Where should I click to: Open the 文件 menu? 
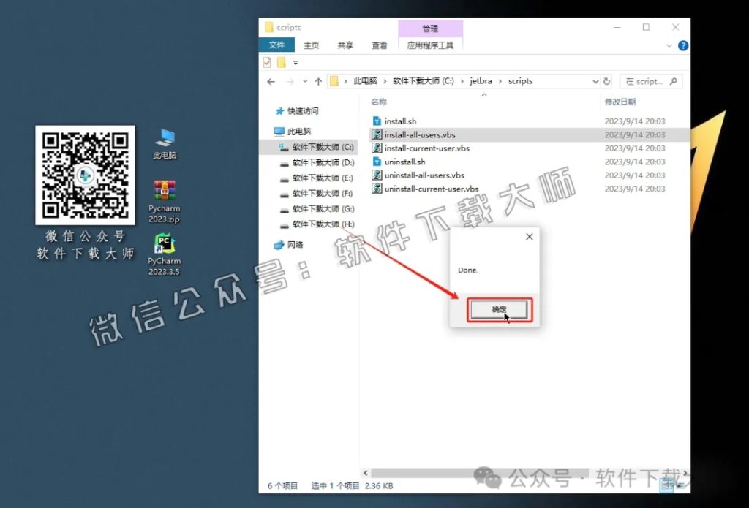[x=277, y=45]
